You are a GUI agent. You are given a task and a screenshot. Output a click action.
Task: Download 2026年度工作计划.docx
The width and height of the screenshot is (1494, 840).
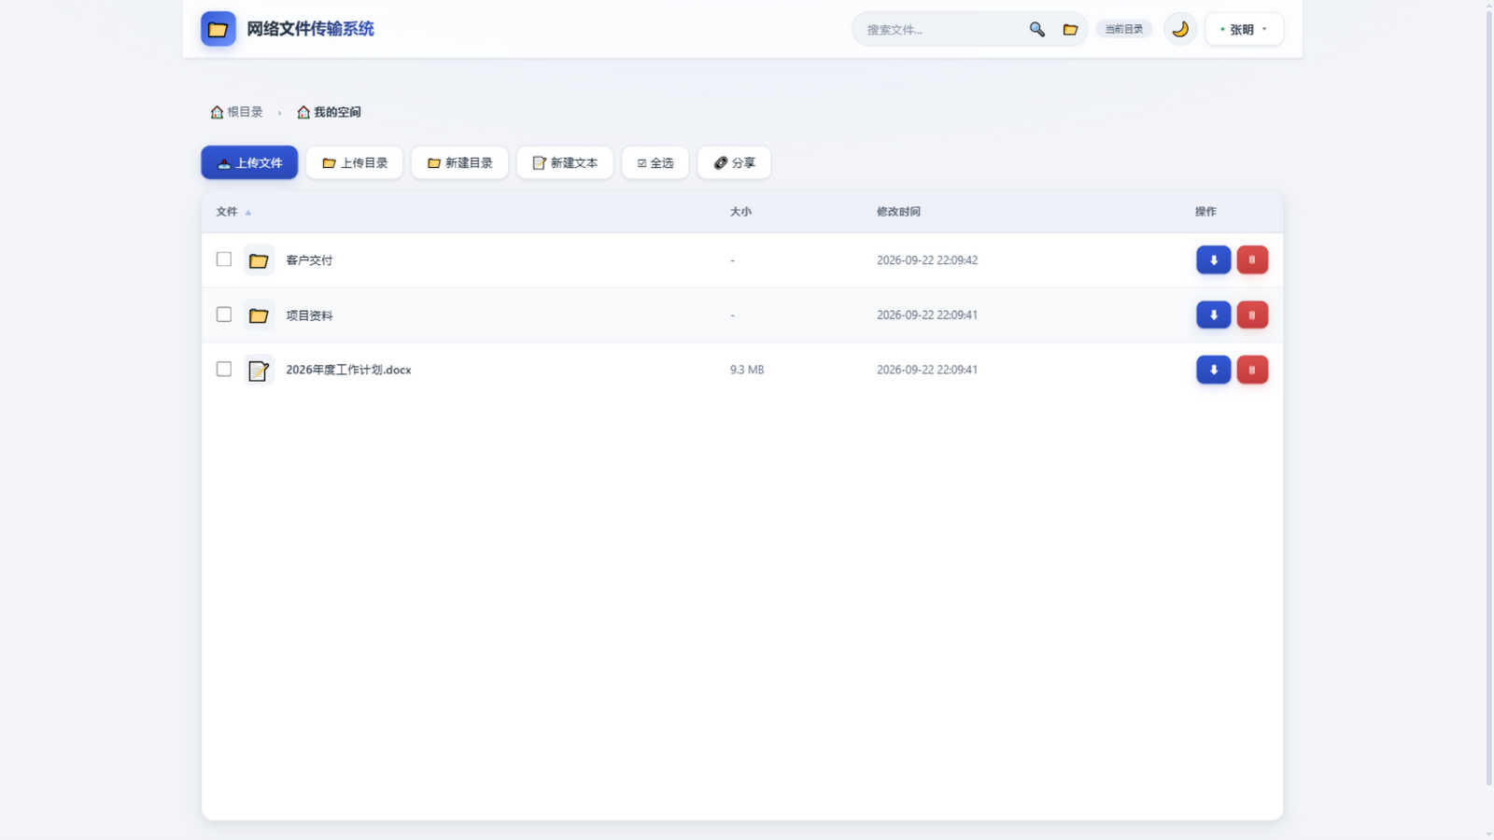[1214, 371]
